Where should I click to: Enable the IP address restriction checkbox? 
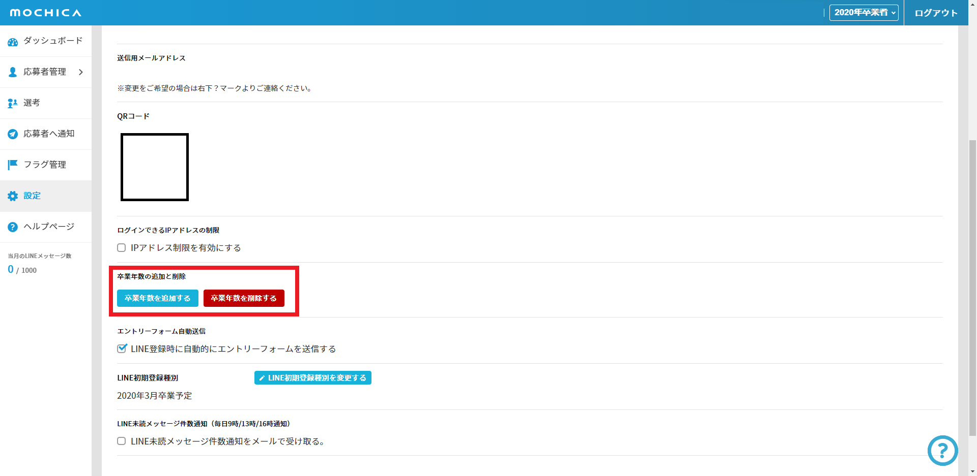(122, 248)
